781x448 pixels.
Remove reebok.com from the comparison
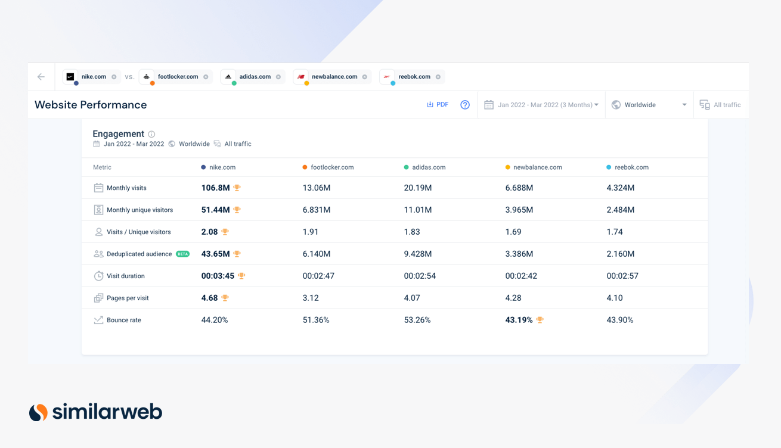click(438, 77)
